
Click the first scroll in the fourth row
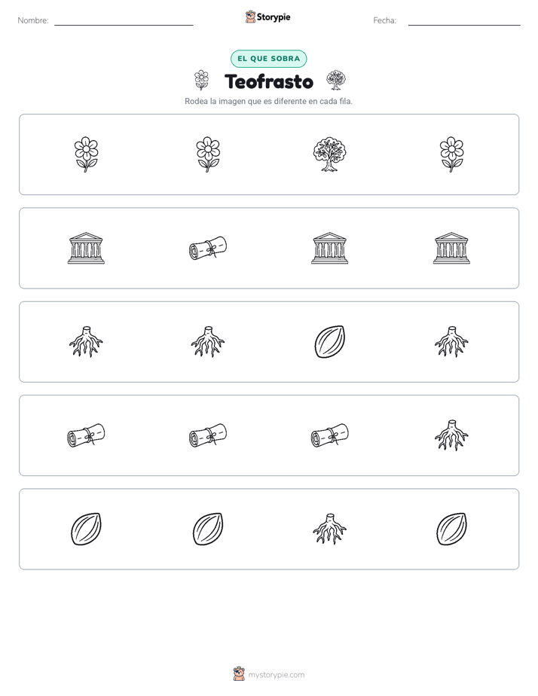click(86, 435)
